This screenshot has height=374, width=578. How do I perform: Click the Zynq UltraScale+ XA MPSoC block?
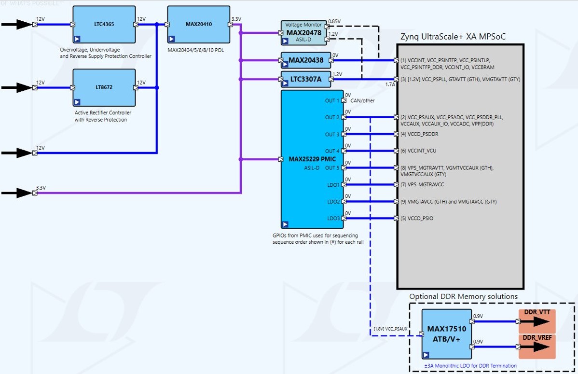[x=460, y=166]
